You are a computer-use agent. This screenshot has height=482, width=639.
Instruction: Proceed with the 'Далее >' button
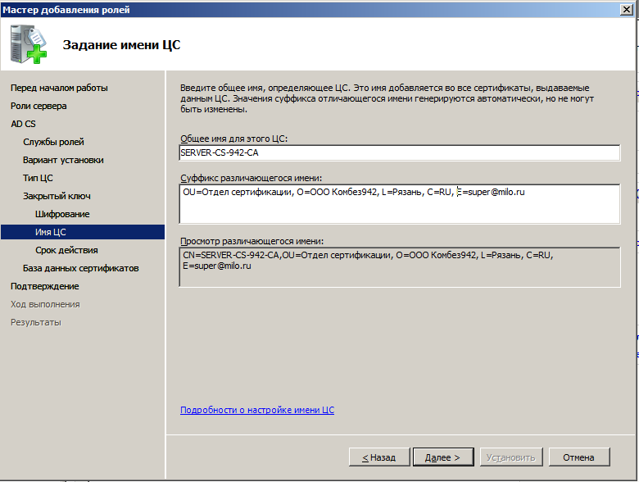443,457
